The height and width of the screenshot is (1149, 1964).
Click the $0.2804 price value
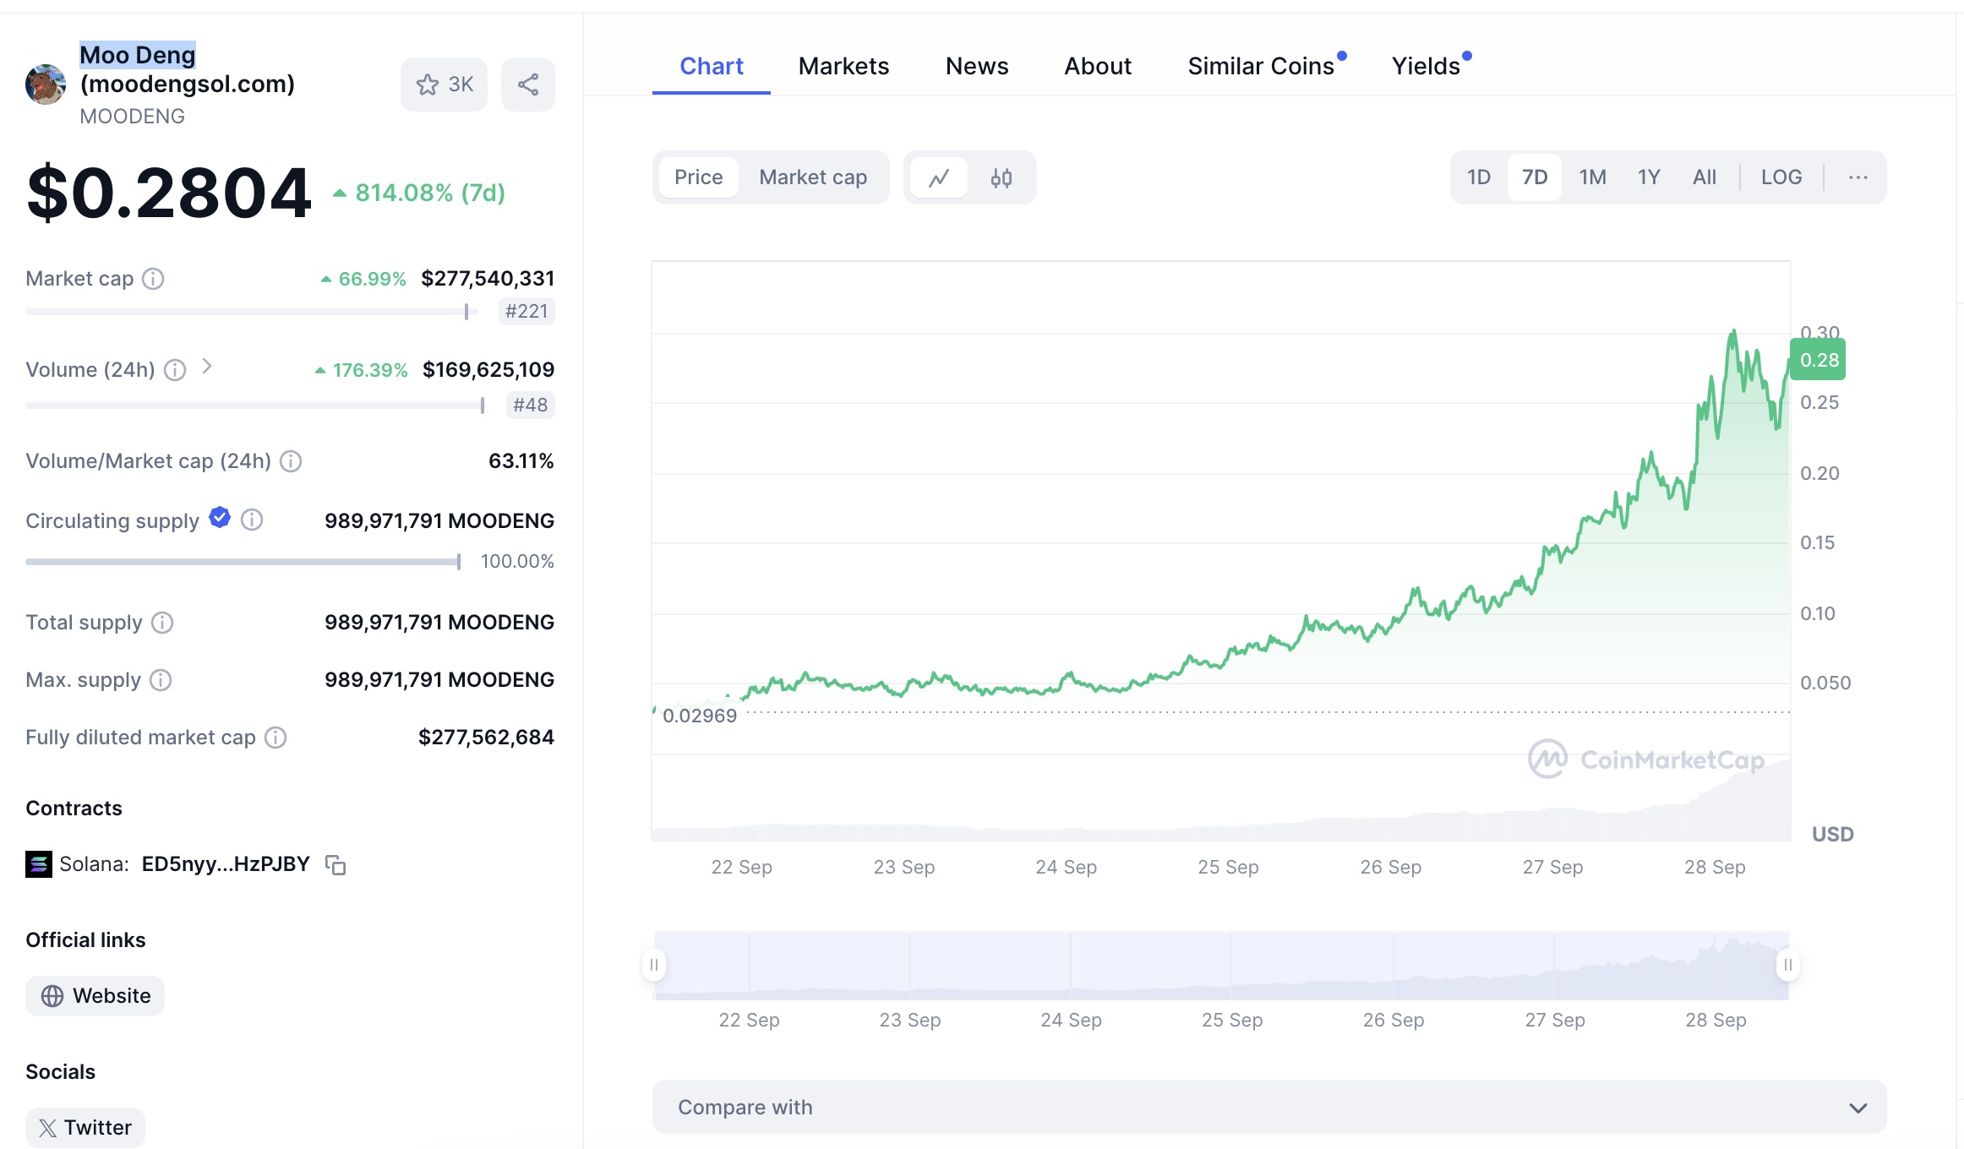tap(169, 193)
